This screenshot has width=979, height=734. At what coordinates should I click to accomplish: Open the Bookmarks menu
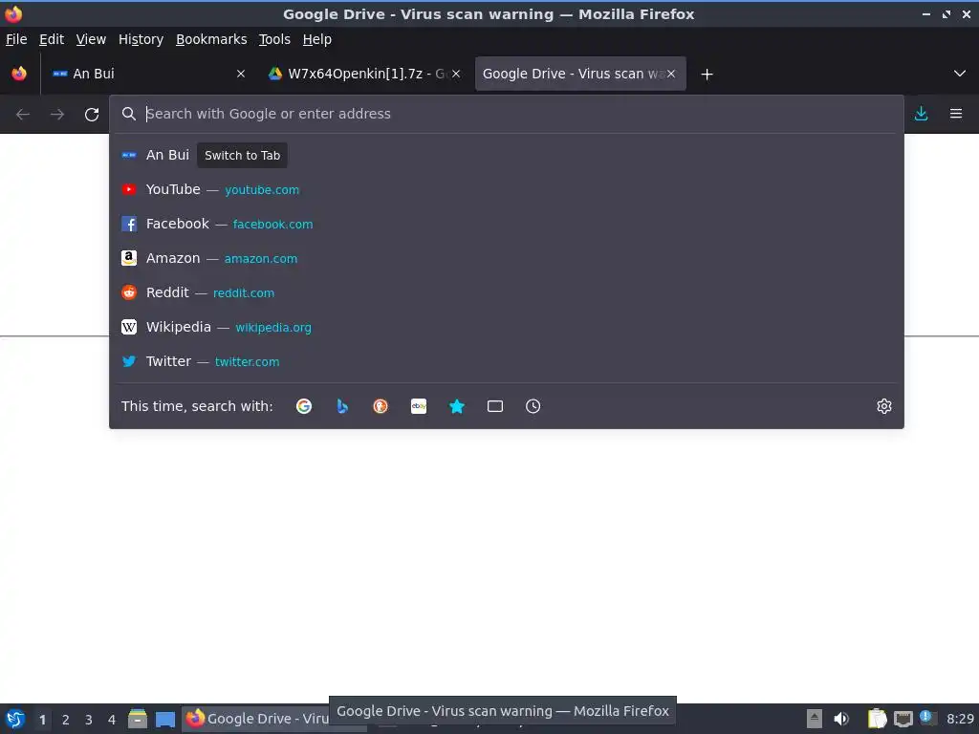click(x=211, y=39)
